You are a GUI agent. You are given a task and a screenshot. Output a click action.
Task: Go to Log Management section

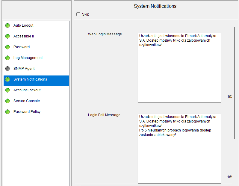point(28,58)
